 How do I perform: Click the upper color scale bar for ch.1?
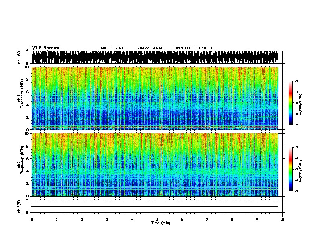[291, 103]
